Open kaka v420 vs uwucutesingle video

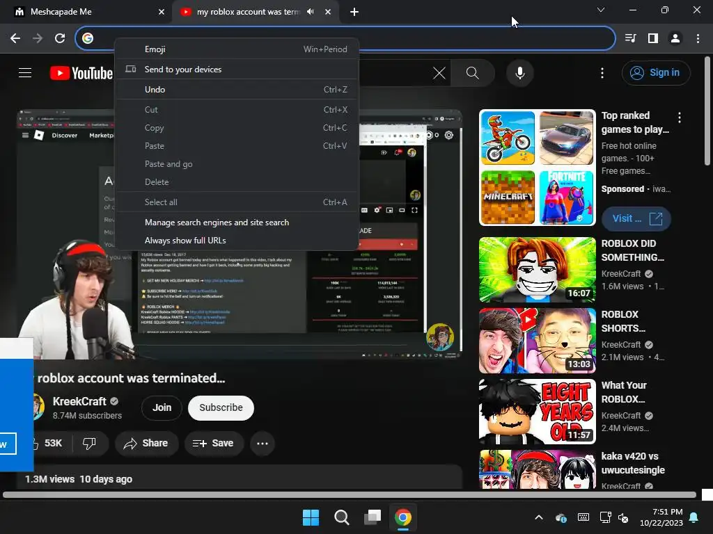[x=537, y=469]
